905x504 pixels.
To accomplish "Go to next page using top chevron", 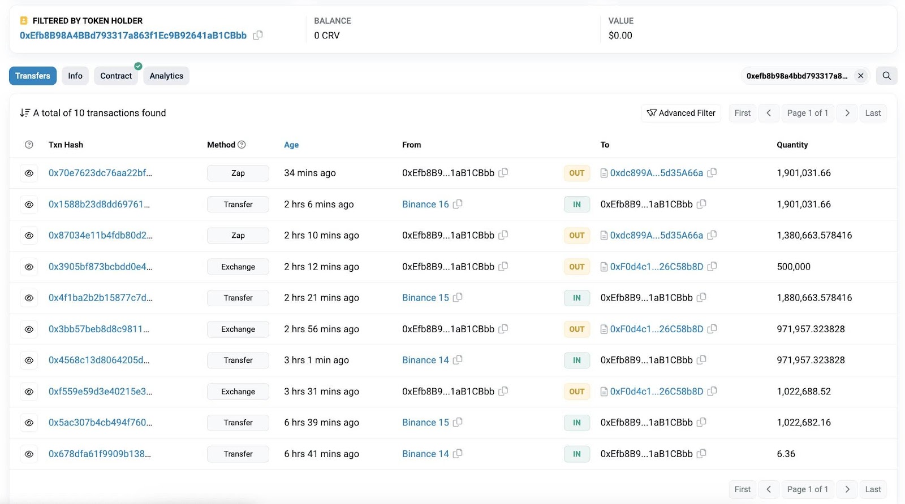I will (x=847, y=113).
